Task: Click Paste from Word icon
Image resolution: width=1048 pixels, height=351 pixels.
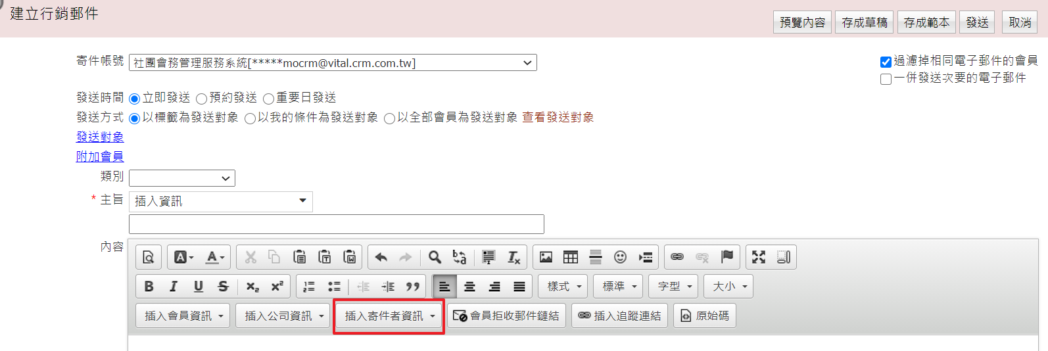Action: coord(349,257)
